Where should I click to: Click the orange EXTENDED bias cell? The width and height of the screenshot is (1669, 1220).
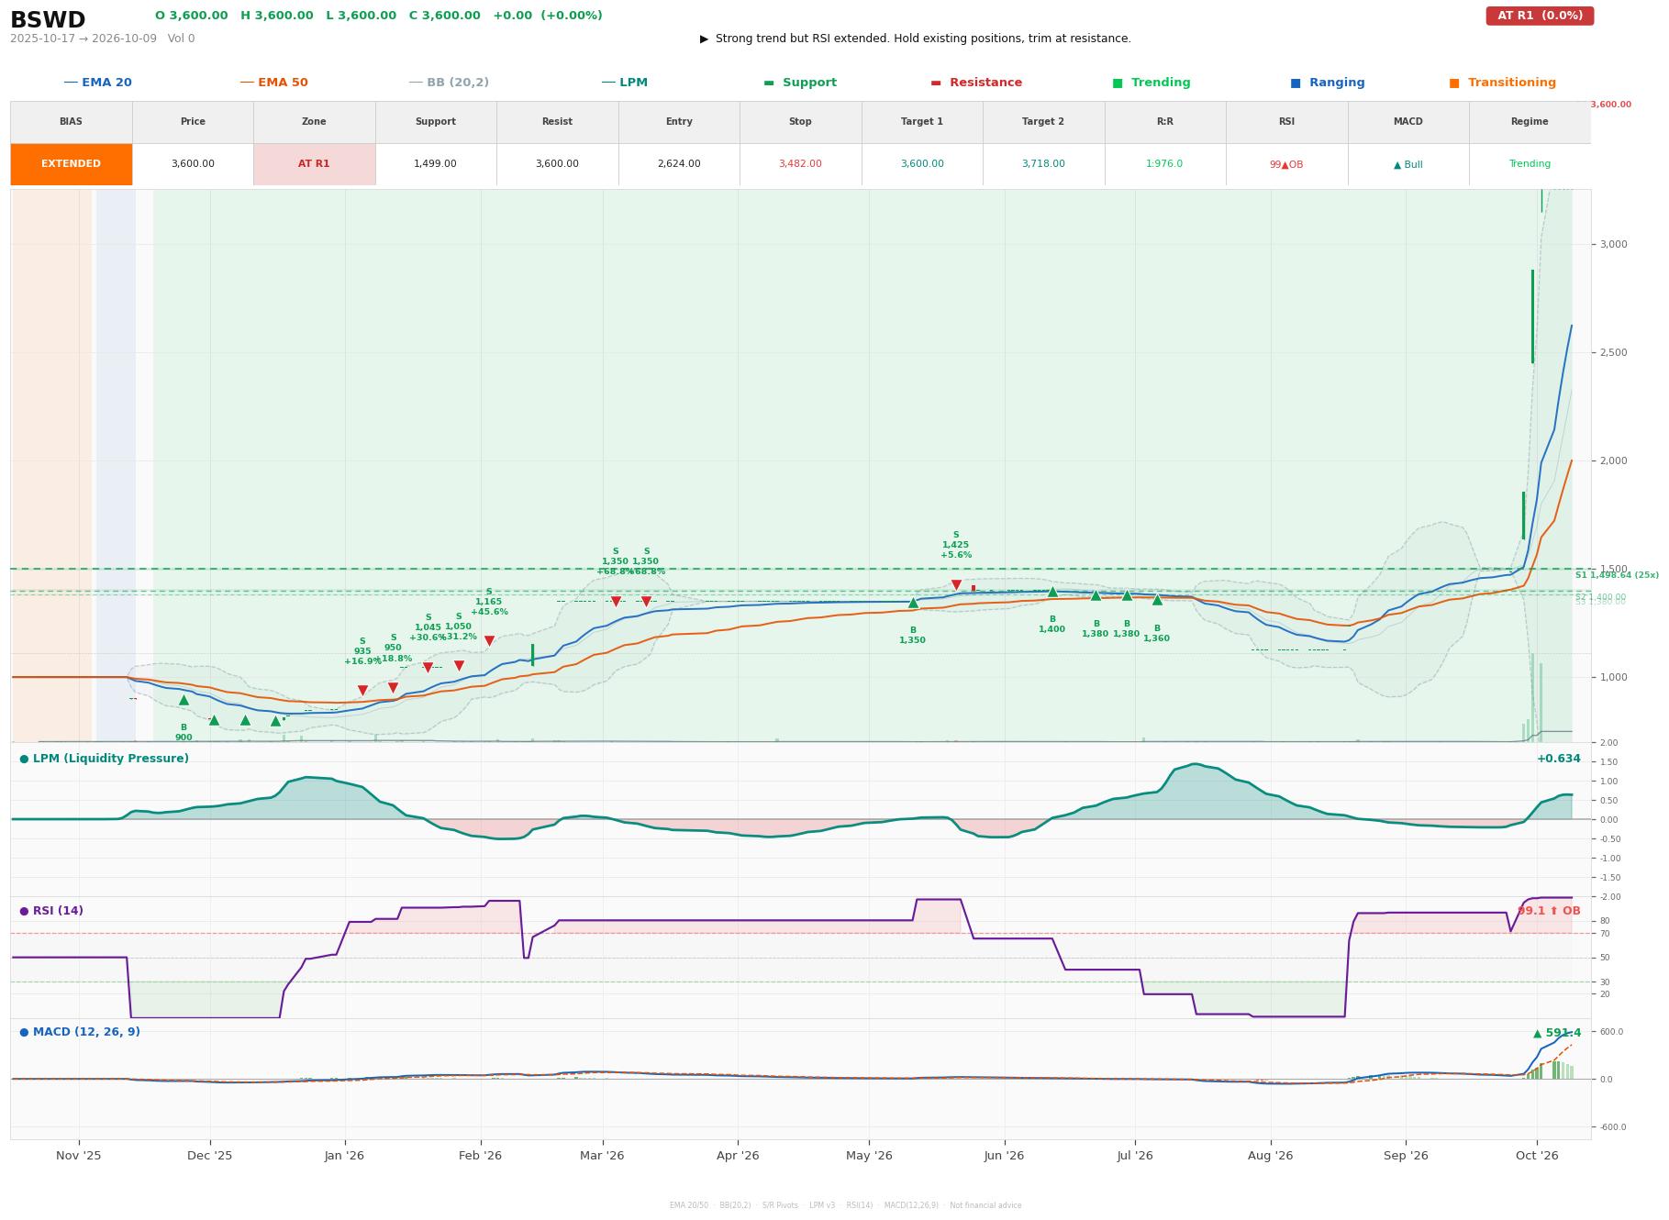click(72, 164)
